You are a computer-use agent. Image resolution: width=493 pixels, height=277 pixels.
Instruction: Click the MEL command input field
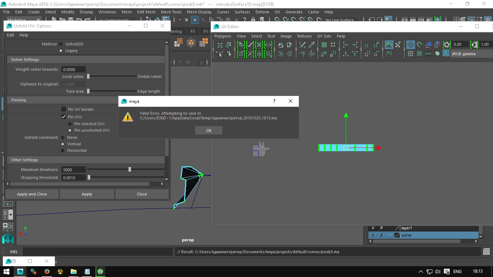97,252
